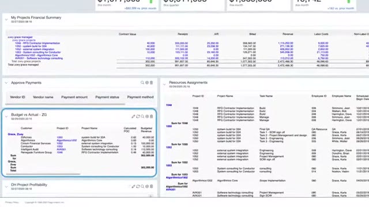Open project ID 1048 in Budget vs Actual

(x=59, y=152)
